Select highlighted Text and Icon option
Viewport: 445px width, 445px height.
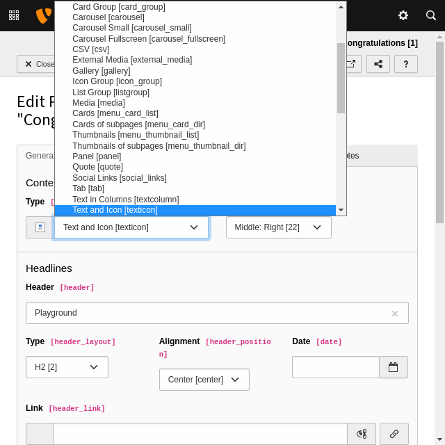195,210
